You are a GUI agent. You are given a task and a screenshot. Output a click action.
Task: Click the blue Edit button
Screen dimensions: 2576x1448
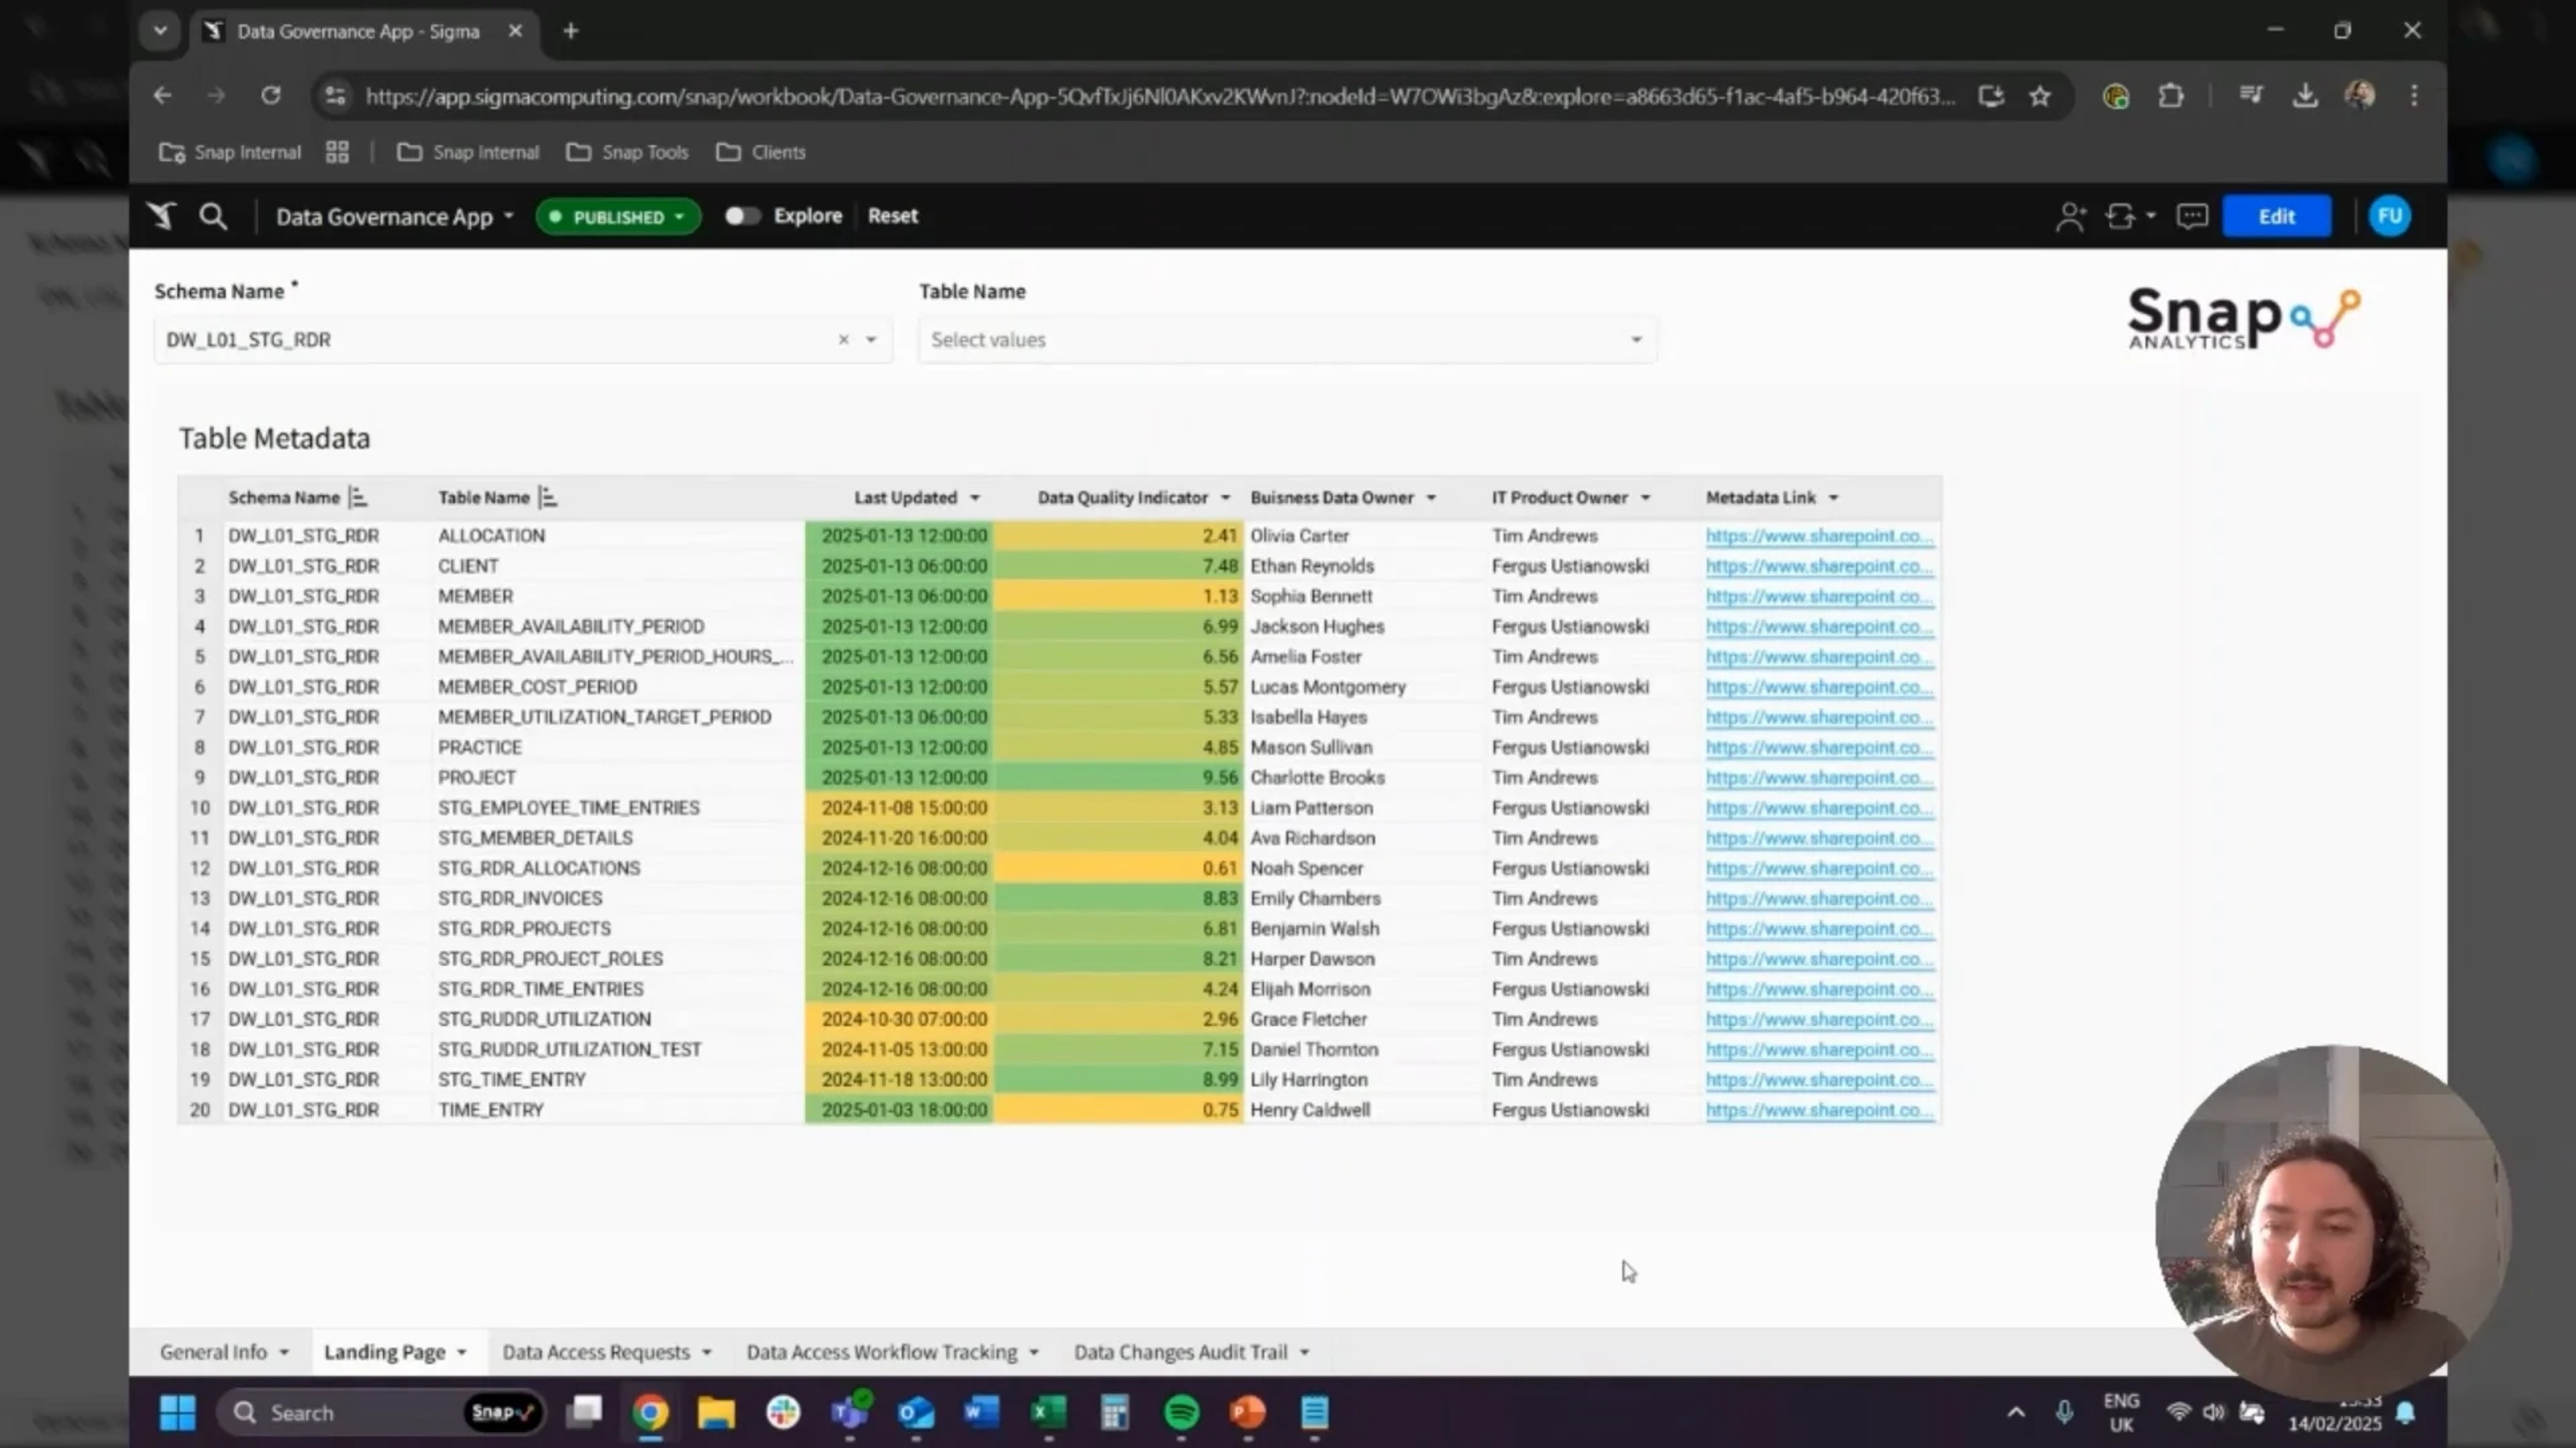click(2276, 216)
